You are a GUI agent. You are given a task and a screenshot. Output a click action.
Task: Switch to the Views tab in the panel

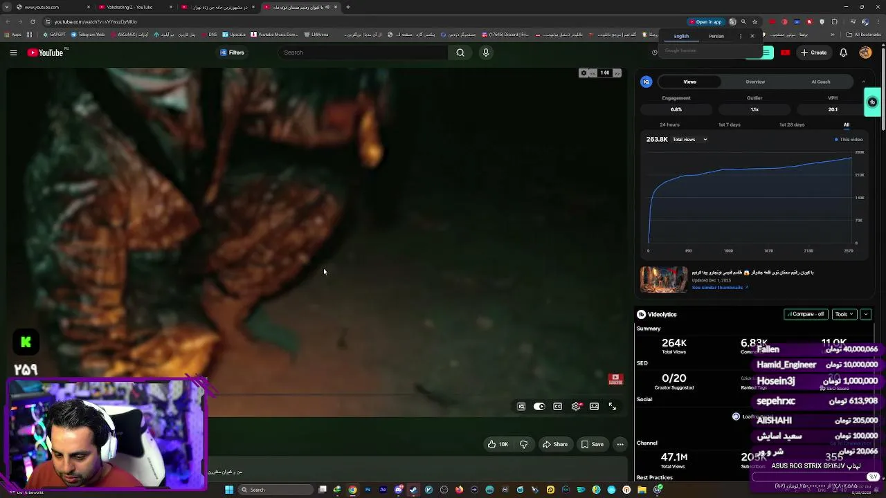689,82
